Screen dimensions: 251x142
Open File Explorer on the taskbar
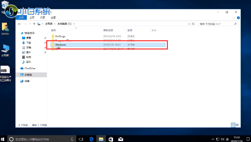[101, 139]
